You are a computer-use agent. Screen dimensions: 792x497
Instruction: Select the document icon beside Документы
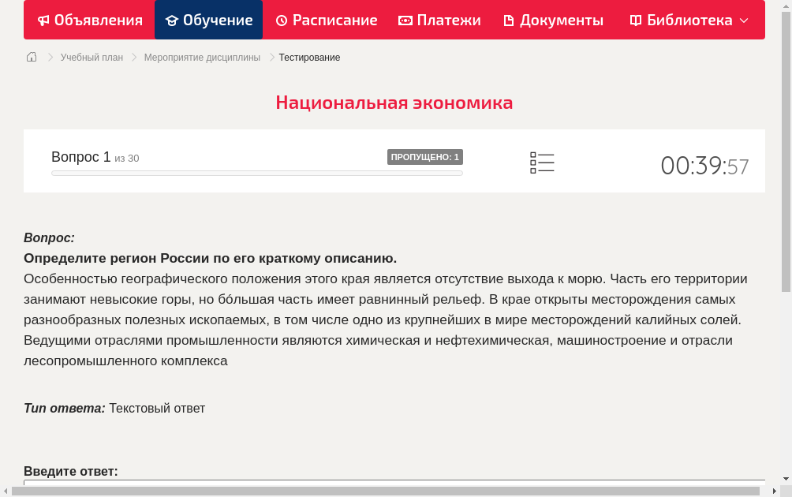[509, 20]
